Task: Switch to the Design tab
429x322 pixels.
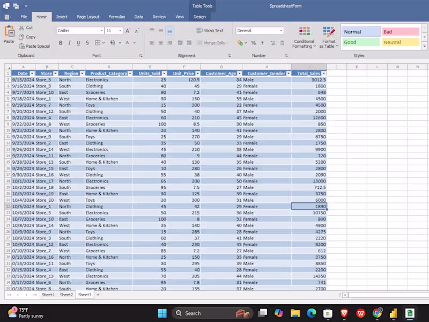Action: [x=199, y=17]
